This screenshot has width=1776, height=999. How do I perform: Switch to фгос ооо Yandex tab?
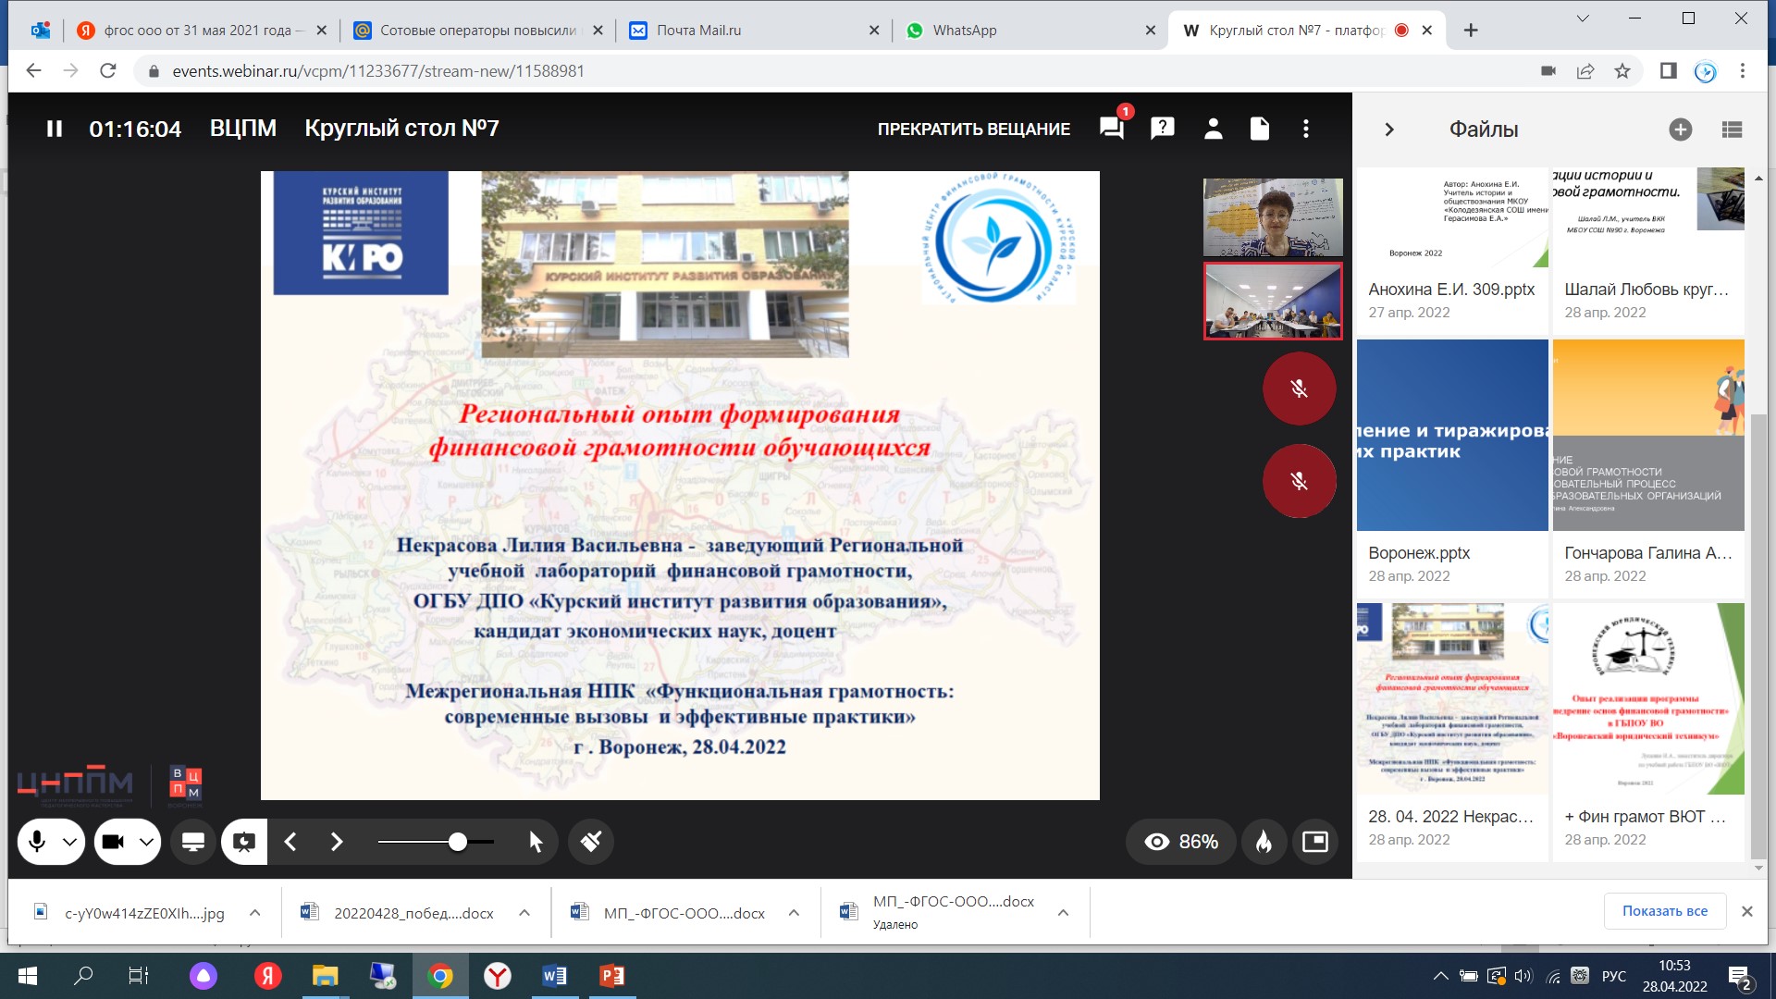201,31
